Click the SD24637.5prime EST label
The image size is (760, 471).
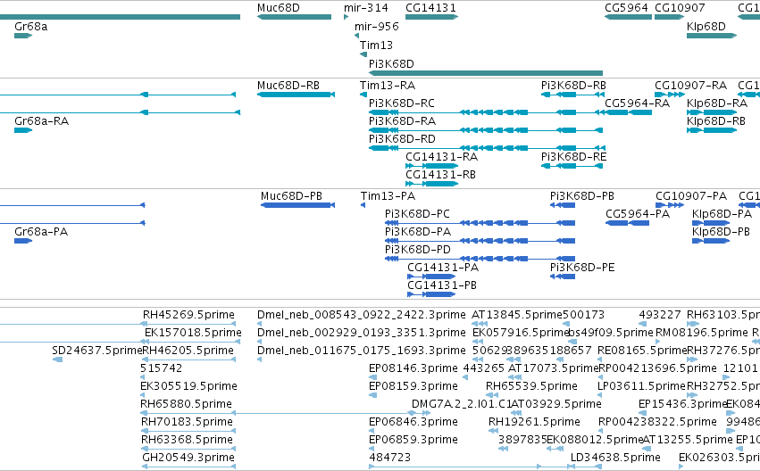pyautogui.click(x=97, y=351)
